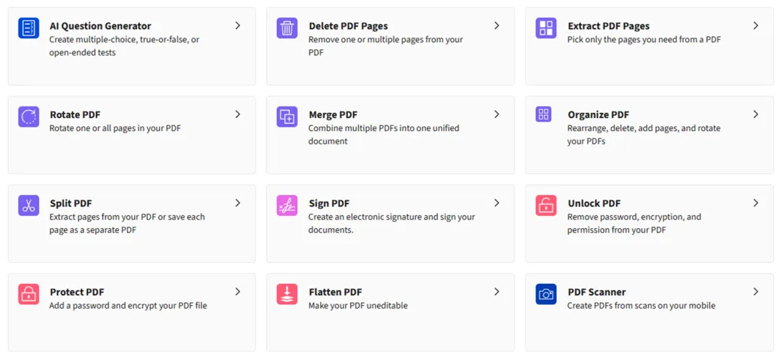Click the Unlock PDF padlock icon
The width and height of the screenshot is (783, 360).
[x=546, y=206]
